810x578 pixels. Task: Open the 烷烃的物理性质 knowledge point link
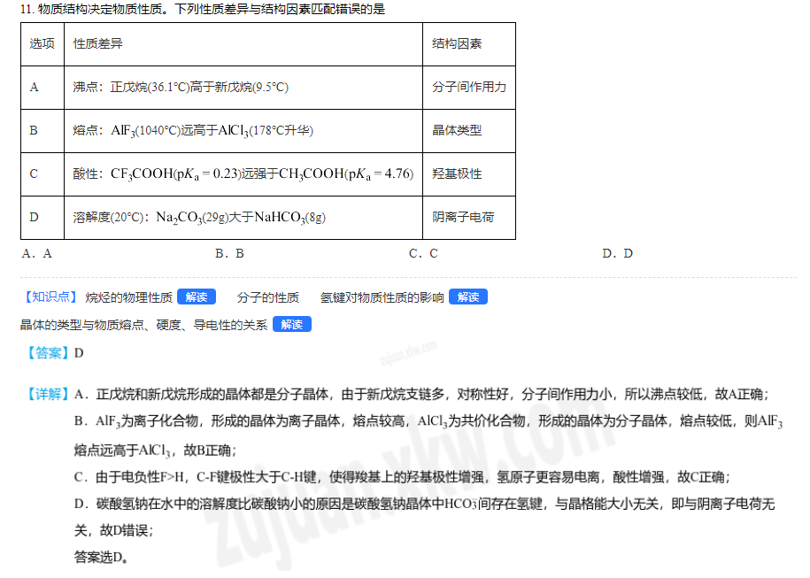(128, 297)
